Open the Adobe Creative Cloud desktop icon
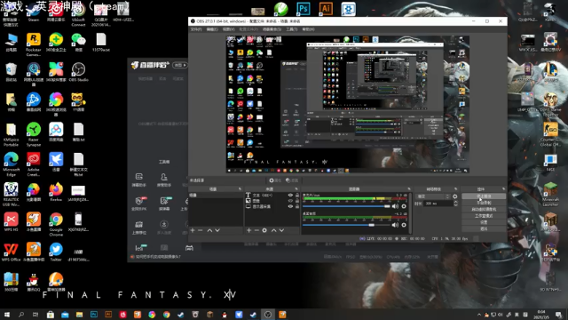The height and width of the screenshot is (320, 568). (34, 164)
